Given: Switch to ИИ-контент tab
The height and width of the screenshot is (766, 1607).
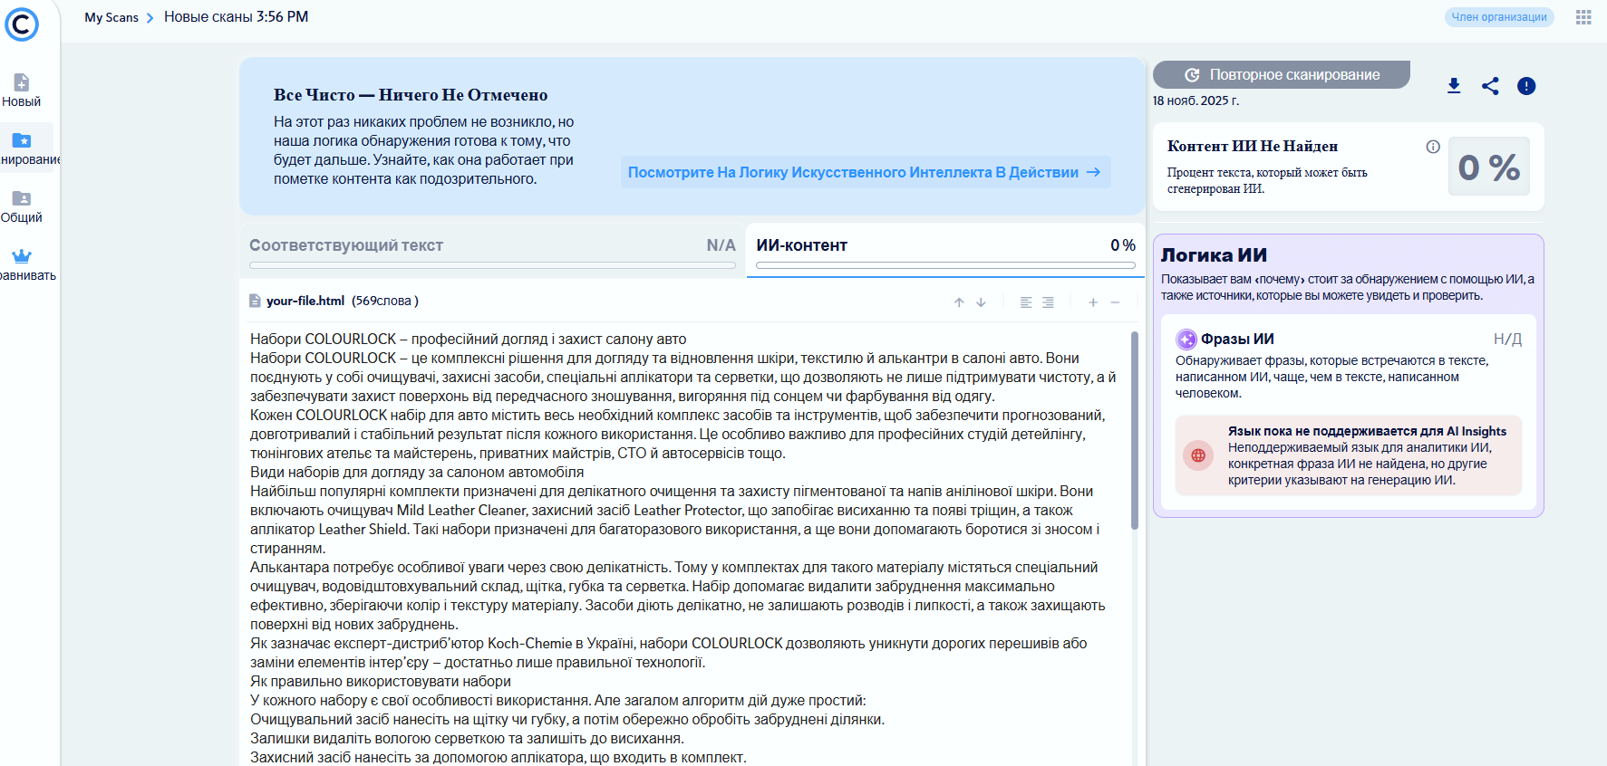Looking at the screenshot, I should pos(945,249).
